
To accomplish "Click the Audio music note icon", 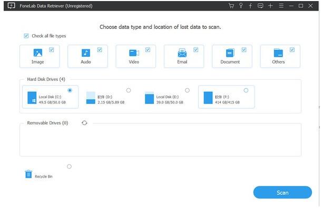I will pyautogui.click(x=86, y=53).
